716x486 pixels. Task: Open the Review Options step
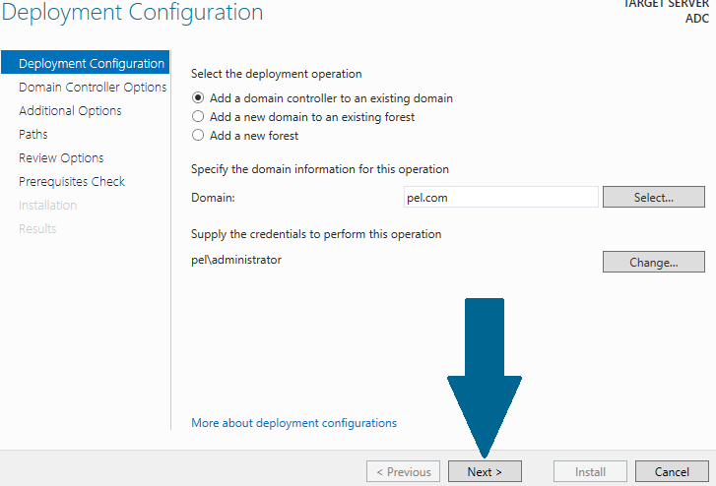tap(61, 157)
